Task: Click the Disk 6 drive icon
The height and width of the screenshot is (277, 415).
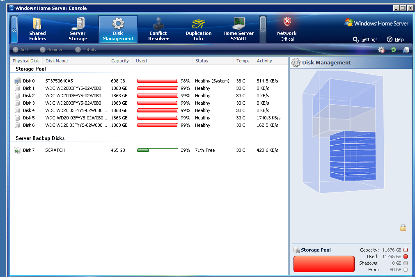Action: [17, 126]
